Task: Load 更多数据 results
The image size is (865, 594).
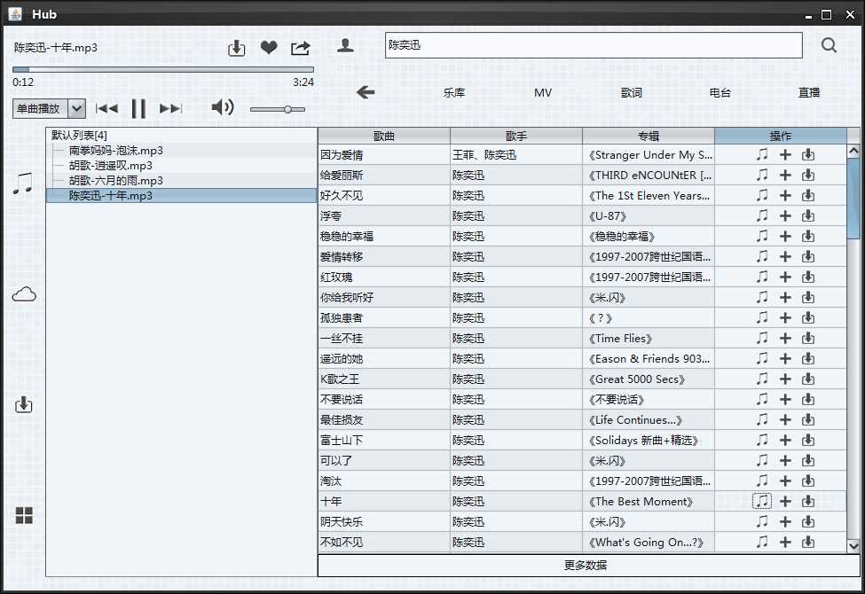Action: point(588,566)
